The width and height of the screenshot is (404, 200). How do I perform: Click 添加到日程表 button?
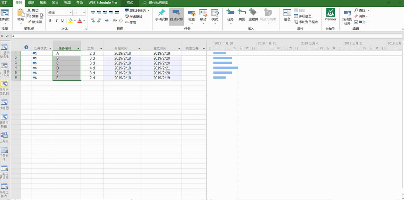tap(306, 22)
